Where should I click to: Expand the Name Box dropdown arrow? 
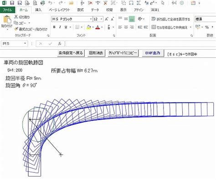(25, 44)
